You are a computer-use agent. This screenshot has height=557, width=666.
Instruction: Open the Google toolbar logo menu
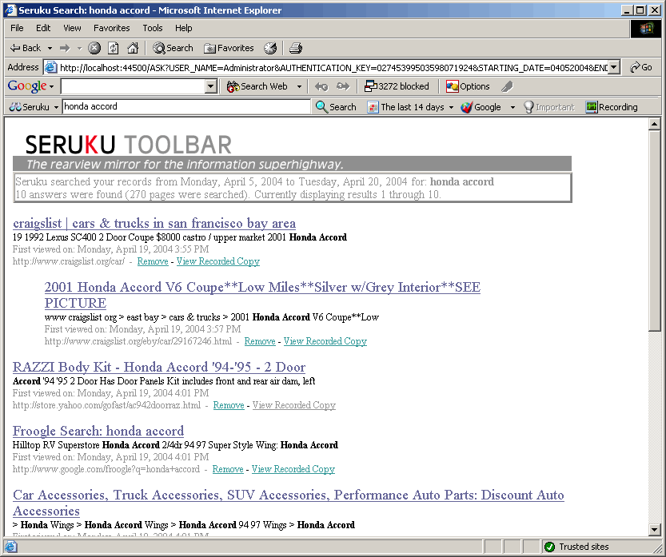(30, 86)
